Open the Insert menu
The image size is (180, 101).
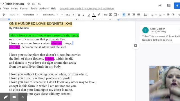pyautogui.click(x=14, y=8)
